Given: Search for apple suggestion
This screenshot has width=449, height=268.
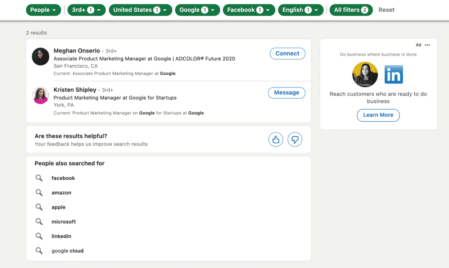Looking at the screenshot, I should [58, 207].
